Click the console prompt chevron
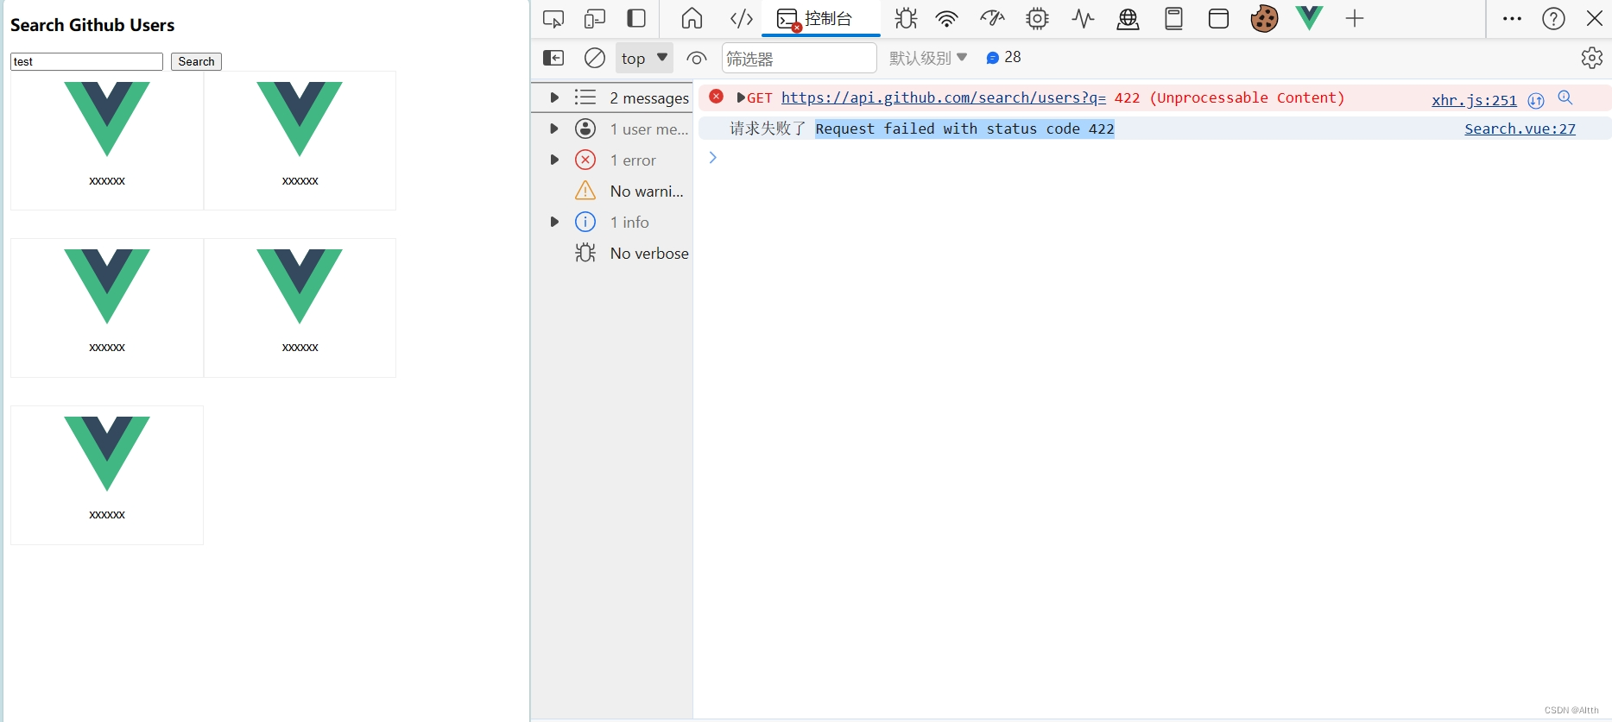Screen dimensions: 1612x722 (x=713, y=157)
